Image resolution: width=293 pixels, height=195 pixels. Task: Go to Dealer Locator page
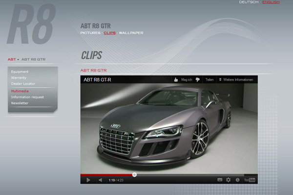click(23, 84)
